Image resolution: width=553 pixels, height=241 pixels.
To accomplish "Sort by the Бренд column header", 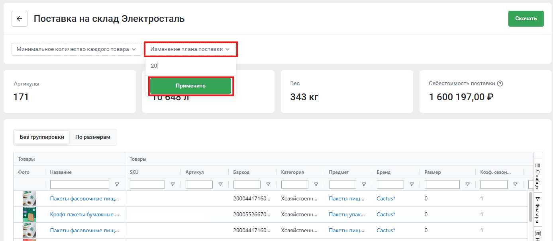I will point(384,172).
